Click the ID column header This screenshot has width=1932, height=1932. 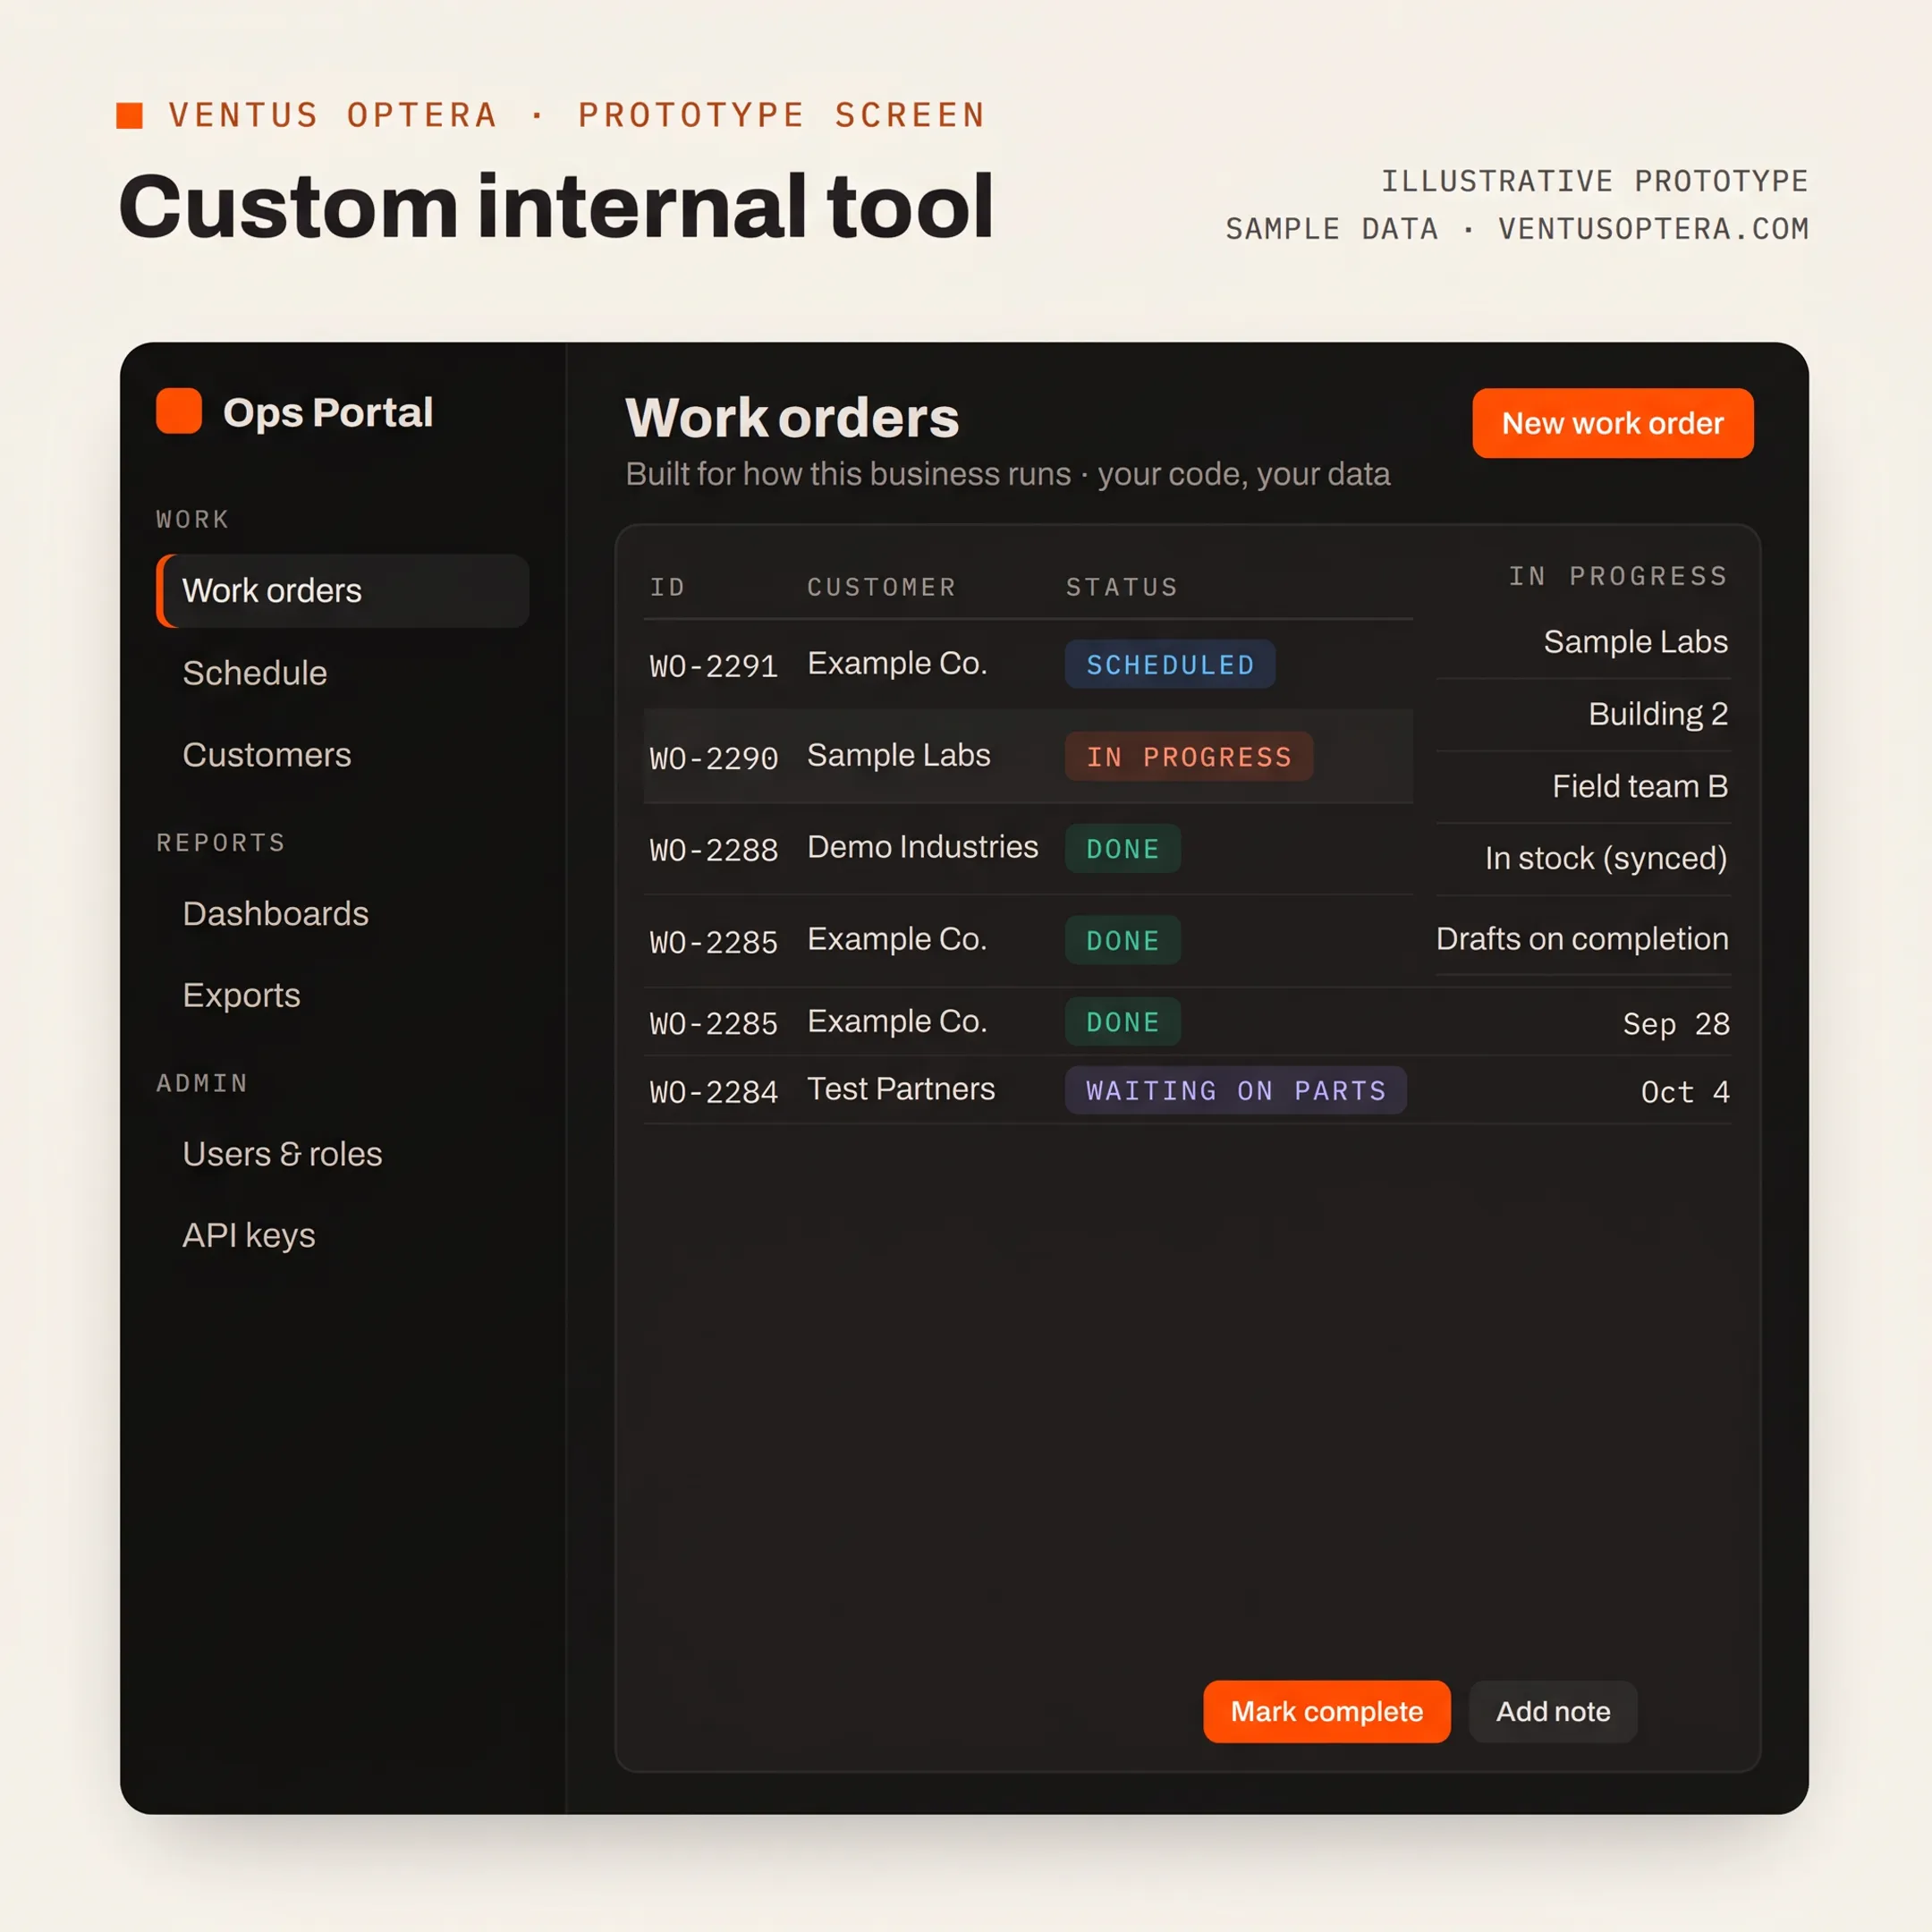[668, 587]
